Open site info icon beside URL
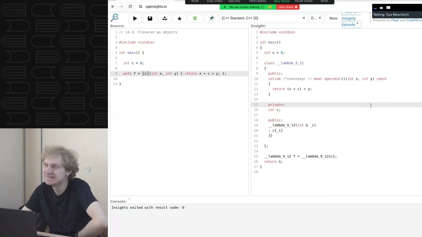This screenshot has height=237, width=422. click(141, 7)
